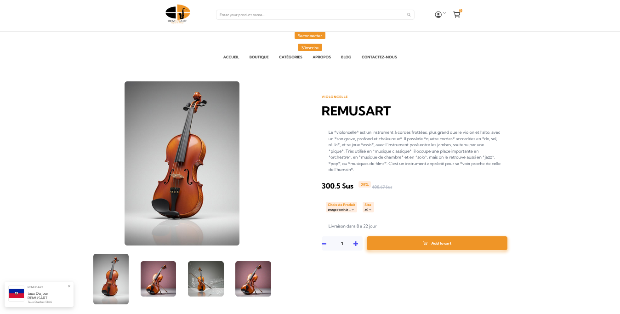
Task: Expand the Choix de Produit dropdown
Action: [x=341, y=210]
